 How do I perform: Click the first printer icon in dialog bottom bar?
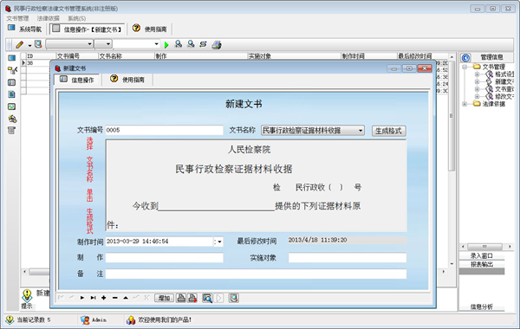click(x=181, y=298)
